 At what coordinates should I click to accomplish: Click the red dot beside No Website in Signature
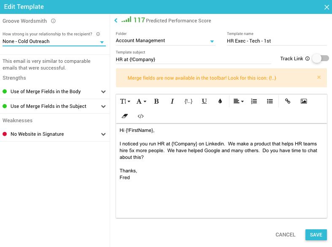(5, 134)
